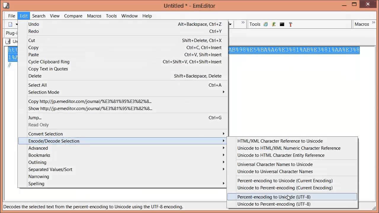Open the File menu
Viewport: 379px width, 213px height.
point(12,16)
